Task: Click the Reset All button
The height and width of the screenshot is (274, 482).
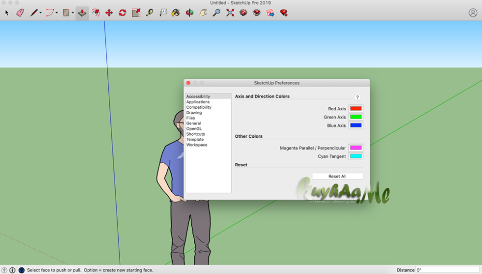Action: [337, 176]
